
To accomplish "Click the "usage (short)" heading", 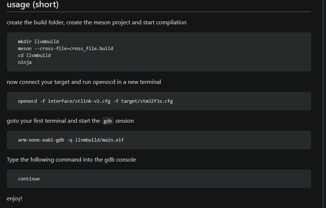I will click(33, 5).
